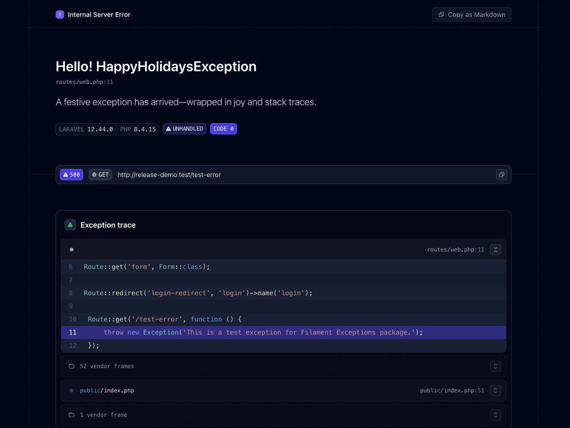Click code line 6 with Route::get('form'
The height and width of the screenshot is (428, 570).
[284, 267]
